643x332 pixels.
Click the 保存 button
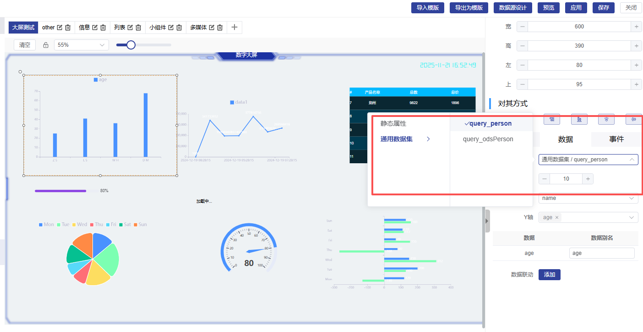click(x=604, y=8)
